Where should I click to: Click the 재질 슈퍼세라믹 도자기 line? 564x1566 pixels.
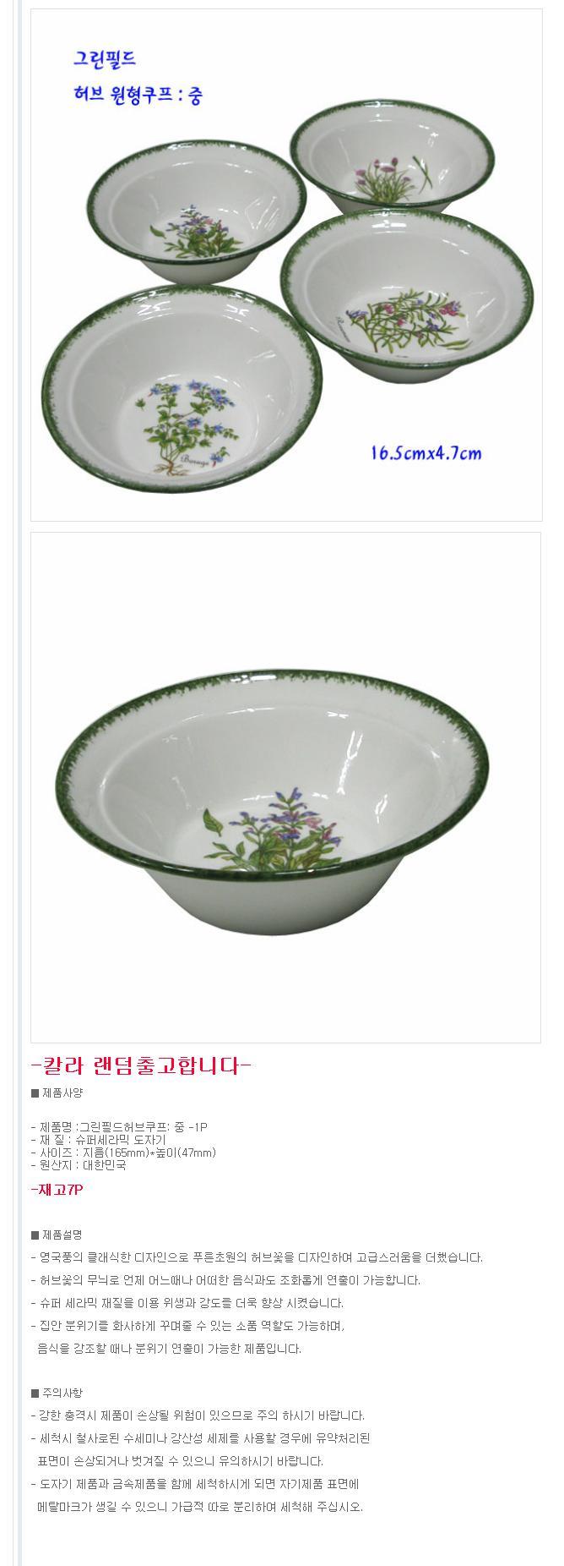pyautogui.click(x=99, y=1140)
